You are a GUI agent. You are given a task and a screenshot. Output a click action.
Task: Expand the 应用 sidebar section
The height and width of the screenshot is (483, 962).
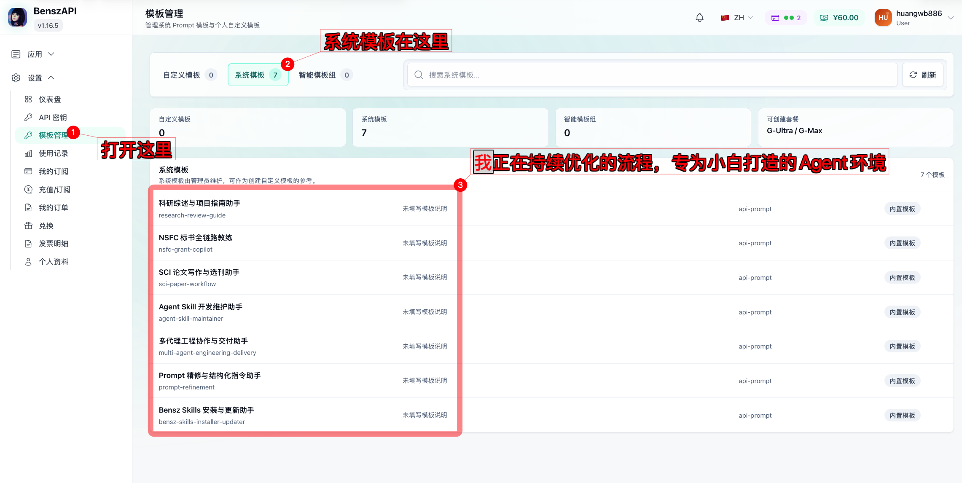tap(34, 54)
